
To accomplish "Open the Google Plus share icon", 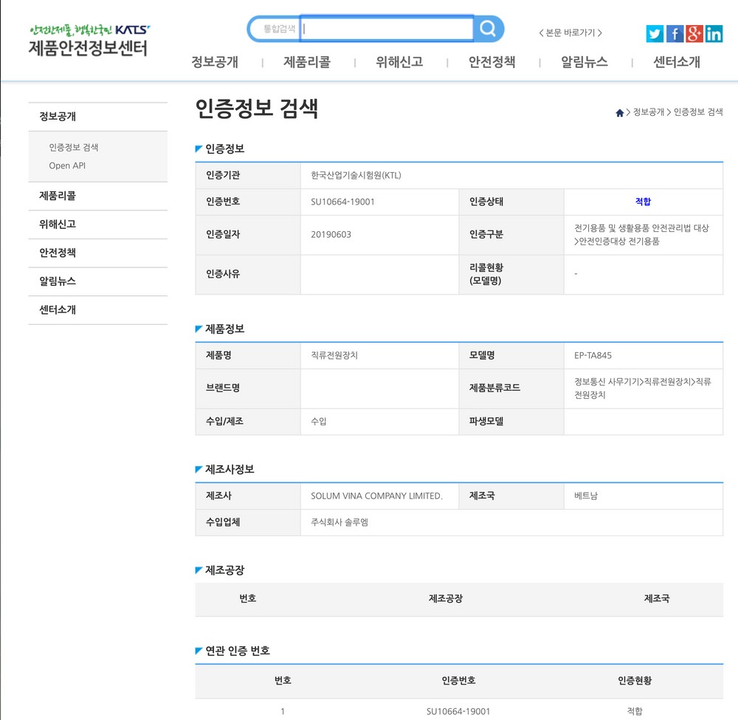I will (694, 34).
